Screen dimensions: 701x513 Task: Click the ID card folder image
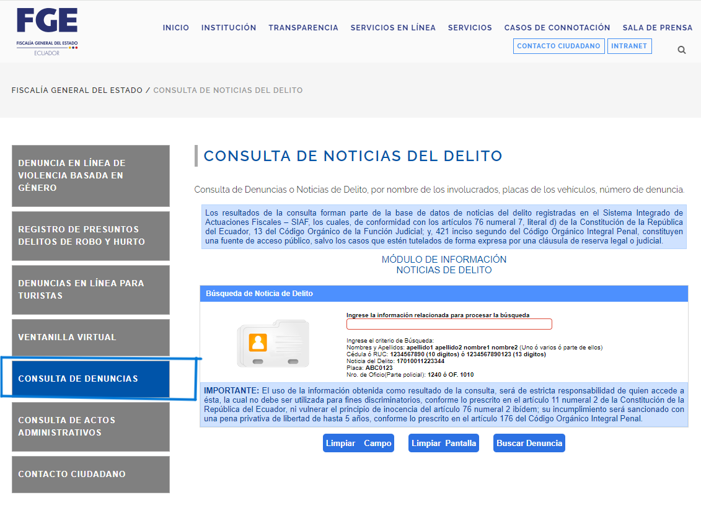click(x=273, y=343)
